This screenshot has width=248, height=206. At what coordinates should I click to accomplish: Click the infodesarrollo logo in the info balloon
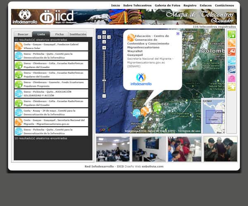tap(141, 79)
